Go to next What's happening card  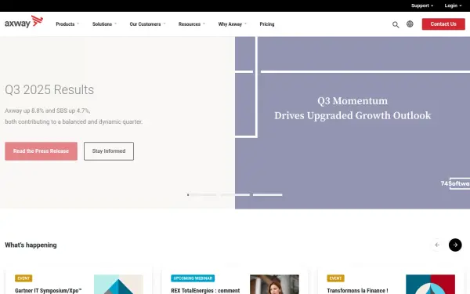click(455, 245)
